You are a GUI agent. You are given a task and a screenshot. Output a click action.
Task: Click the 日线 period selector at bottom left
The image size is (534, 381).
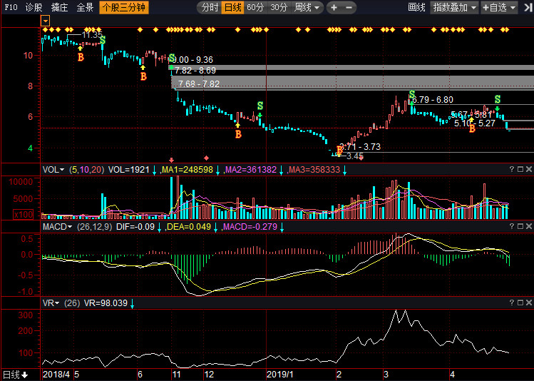pyautogui.click(x=15, y=375)
